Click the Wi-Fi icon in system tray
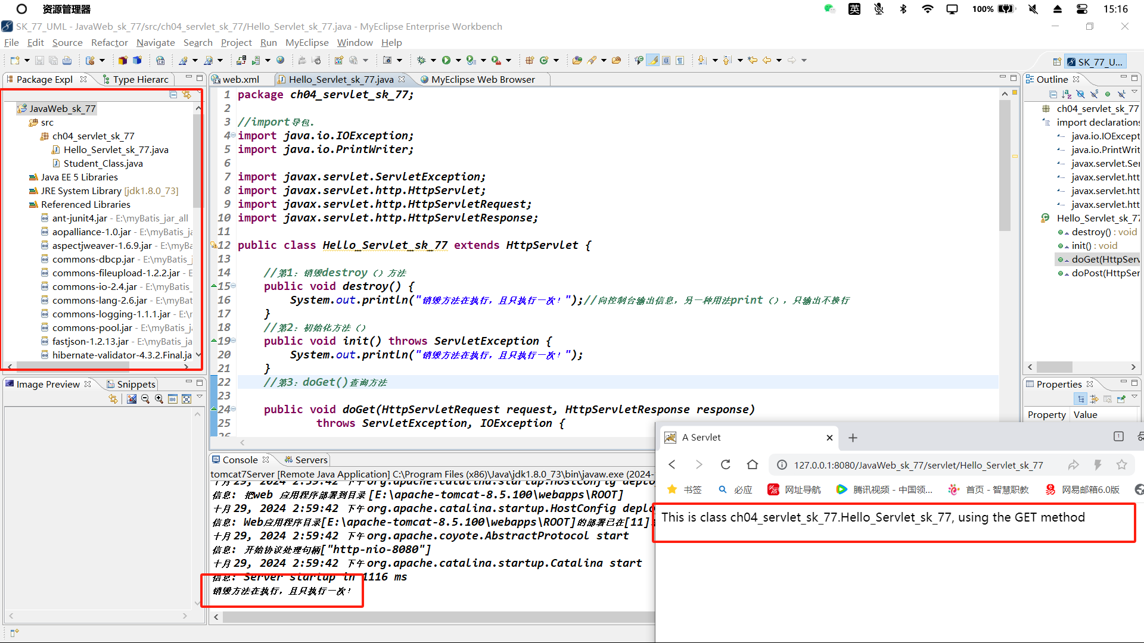Screen dimensions: 1144x643 [x=928, y=9]
